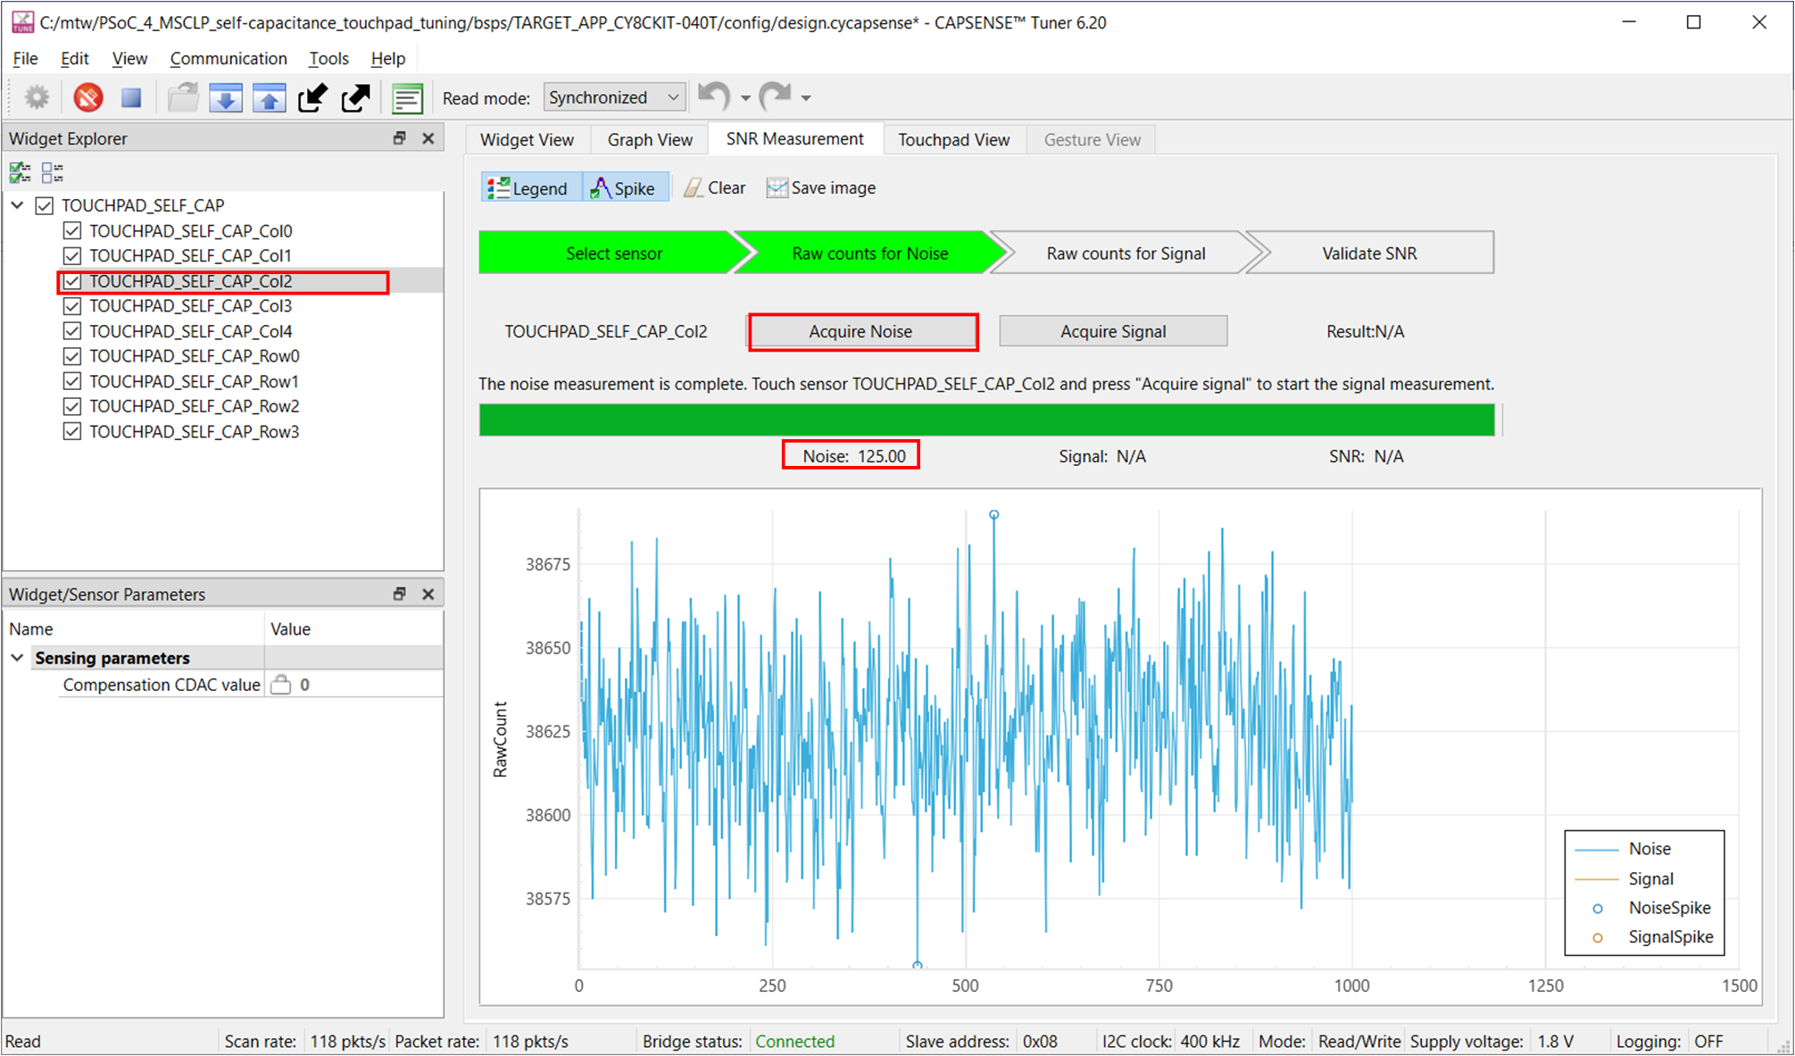Viewport: 1795px width, 1056px height.
Task: Open the Edit menu
Action: 74,58
